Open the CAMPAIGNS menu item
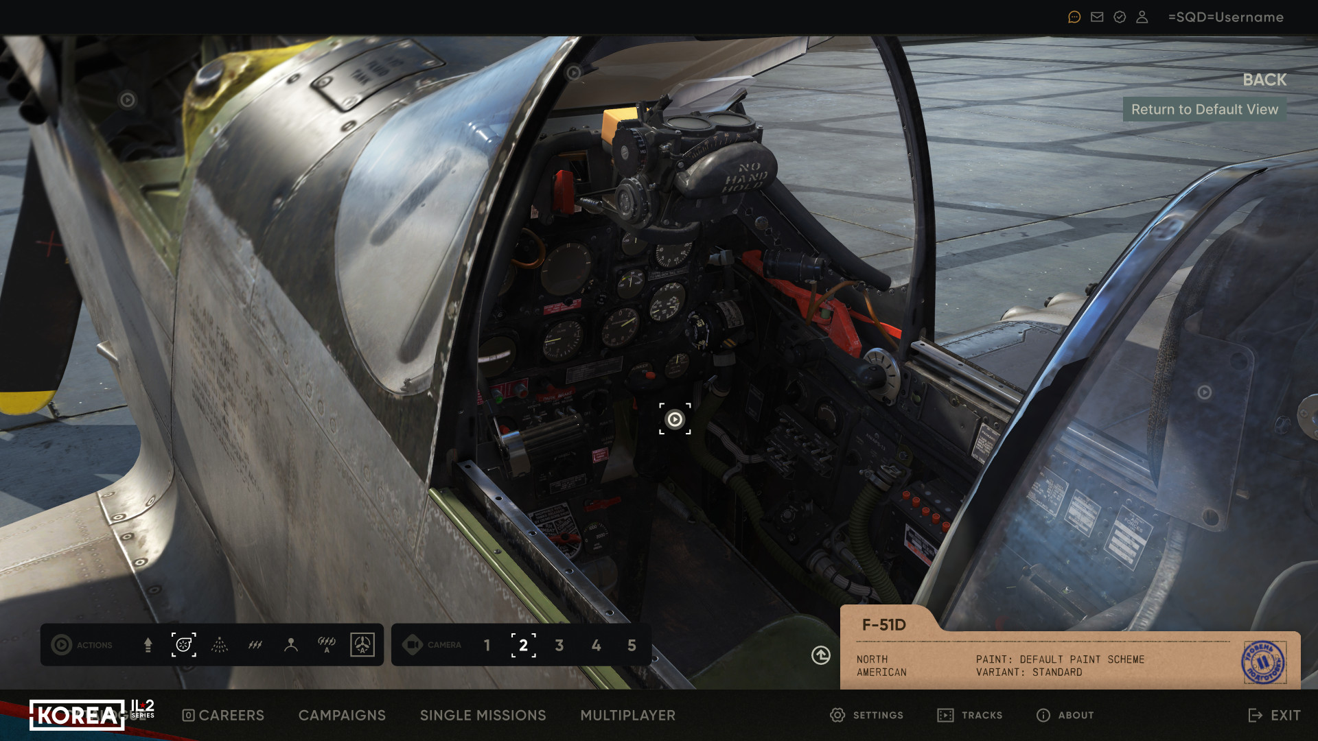Viewport: 1318px width, 741px height. tap(342, 716)
